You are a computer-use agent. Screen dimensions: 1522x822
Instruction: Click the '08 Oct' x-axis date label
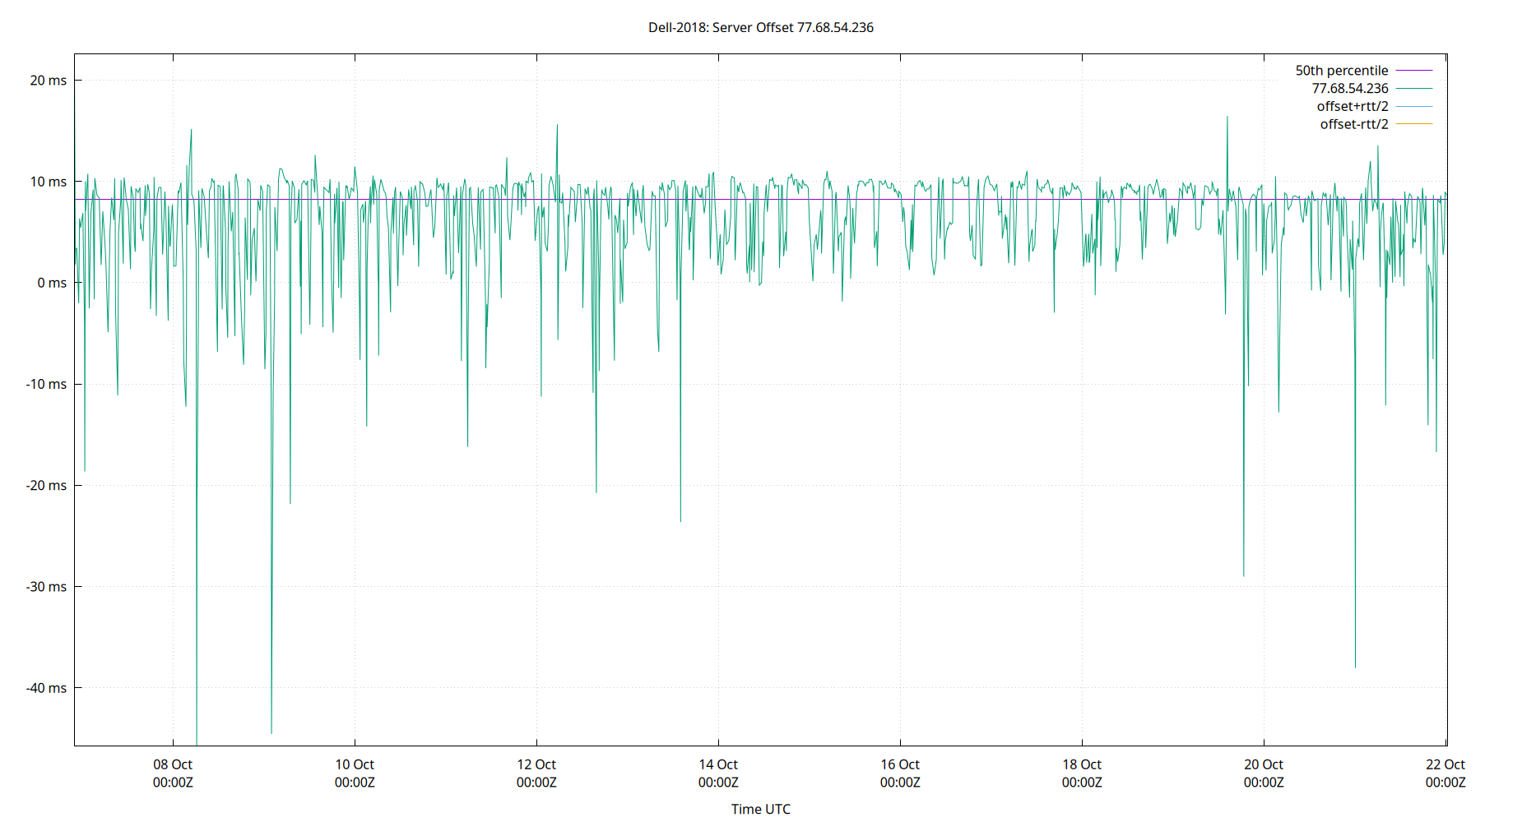(x=173, y=764)
